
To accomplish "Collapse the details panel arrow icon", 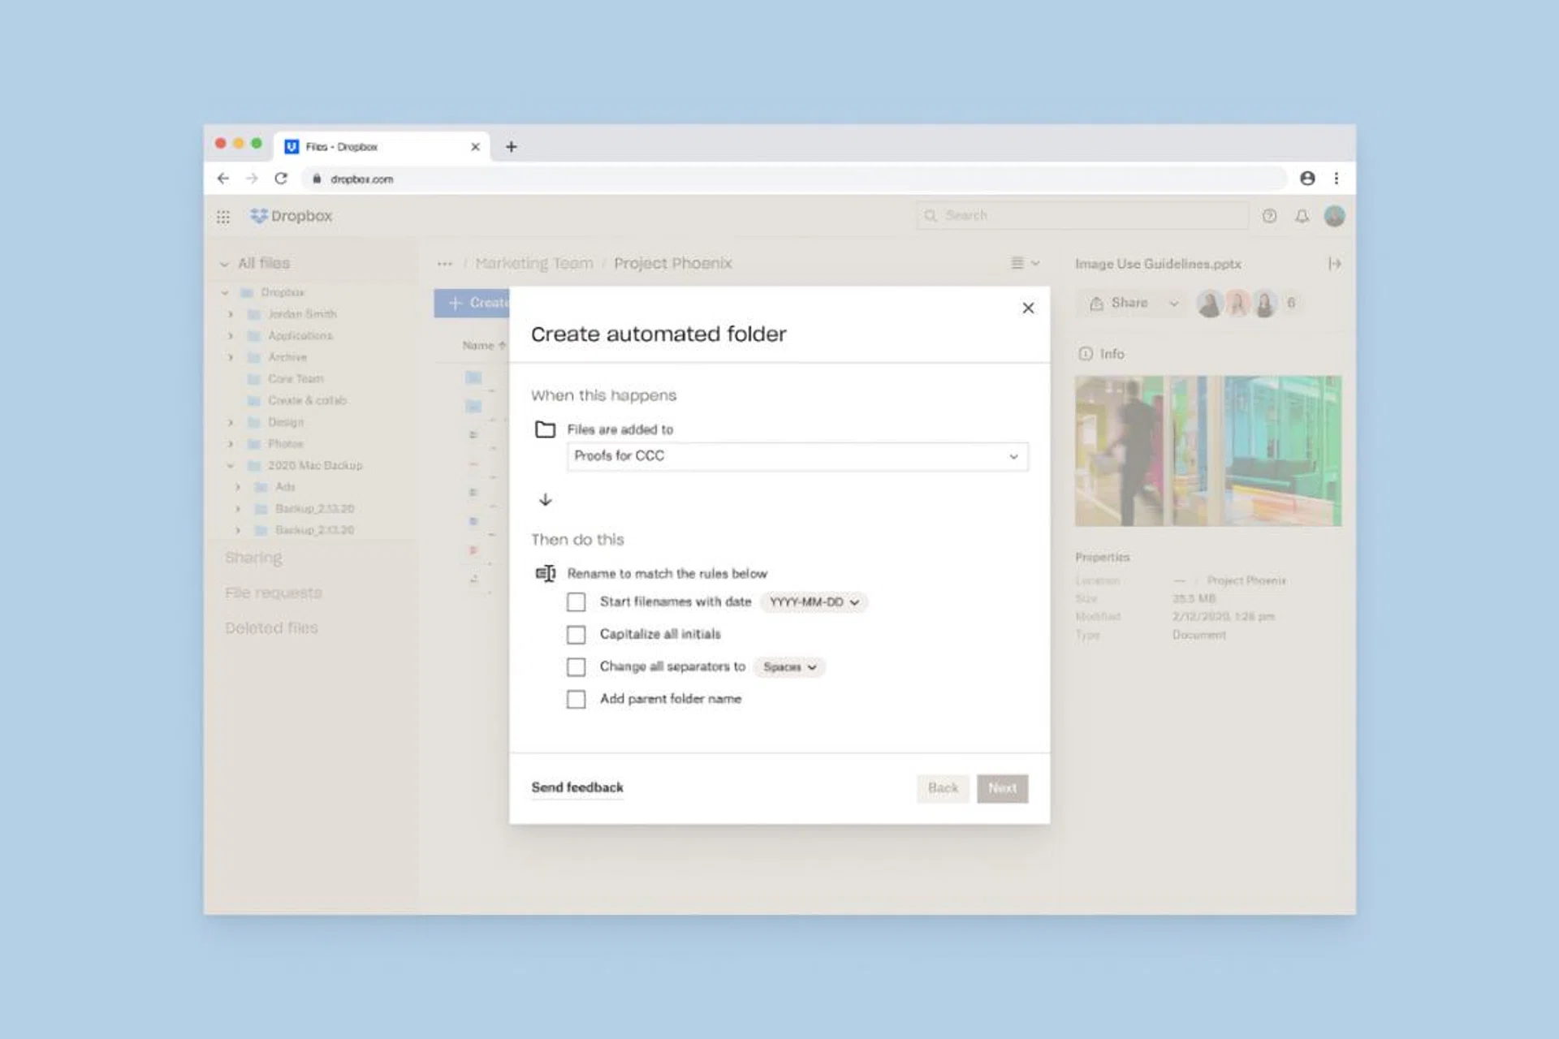I will pyautogui.click(x=1334, y=264).
